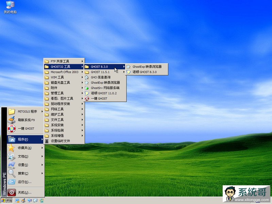Click the icon beside 设置临时文件
The width and height of the screenshot is (272, 204).
pyautogui.click(x=47, y=141)
